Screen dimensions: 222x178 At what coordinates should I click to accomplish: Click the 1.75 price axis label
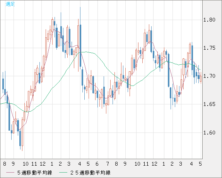point(209,48)
